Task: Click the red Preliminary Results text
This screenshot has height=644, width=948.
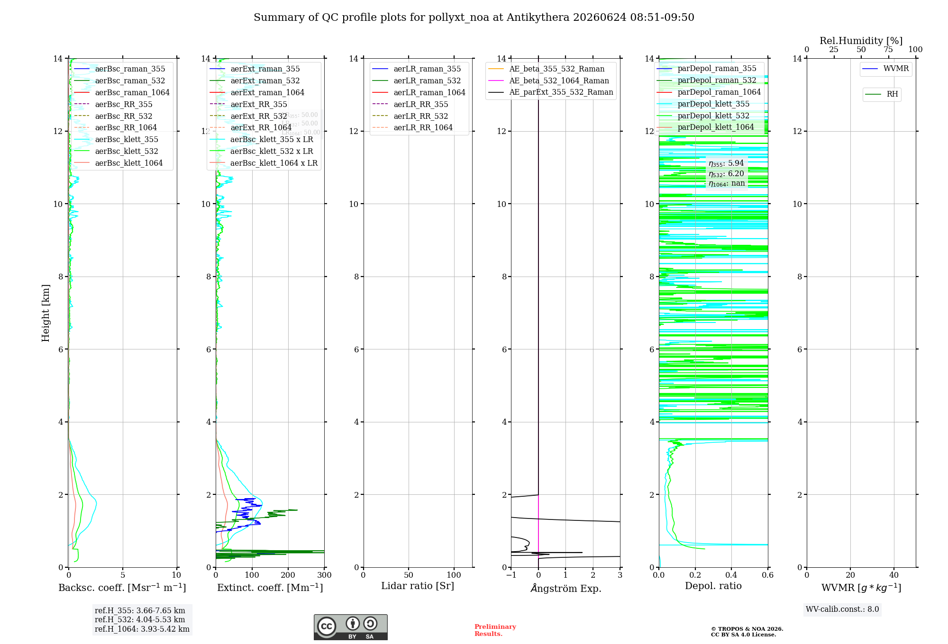Action: (495, 630)
